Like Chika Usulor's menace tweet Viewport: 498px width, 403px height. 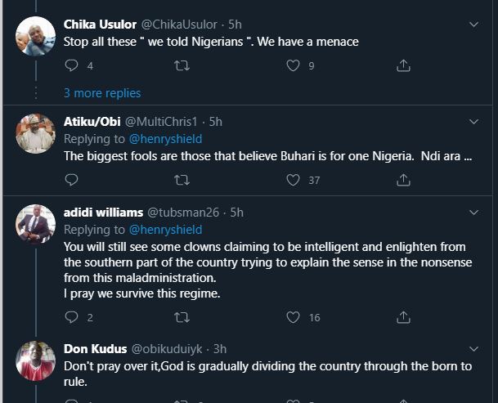pyautogui.click(x=293, y=65)
